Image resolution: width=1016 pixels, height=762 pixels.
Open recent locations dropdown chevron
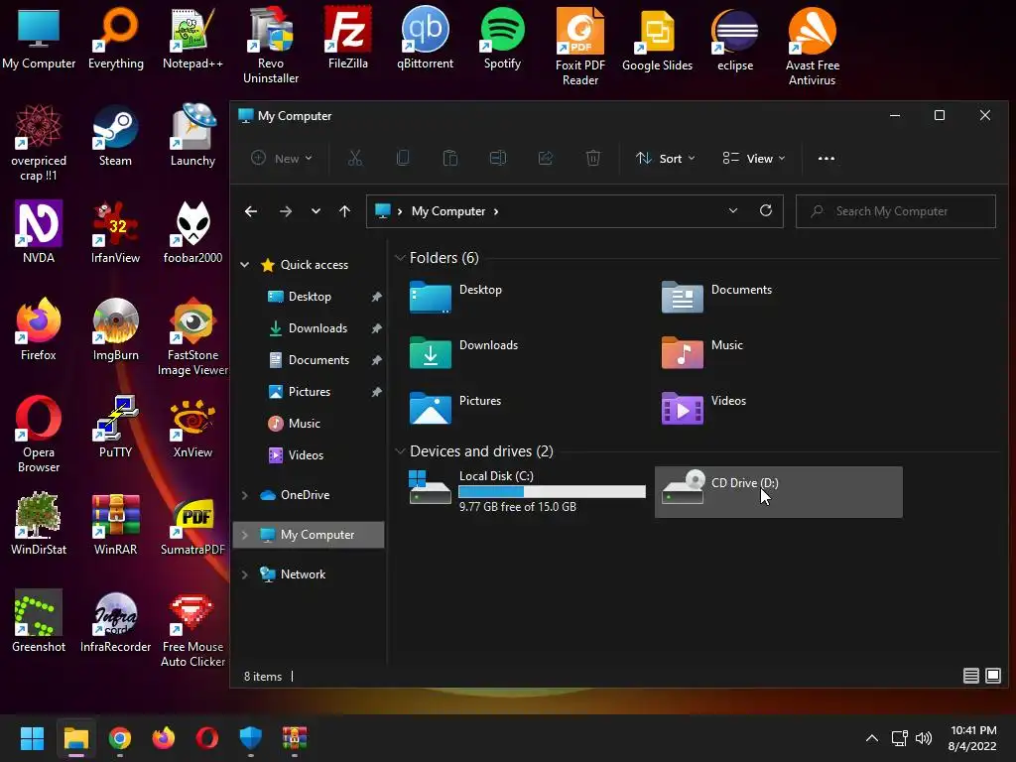[316, 211]
